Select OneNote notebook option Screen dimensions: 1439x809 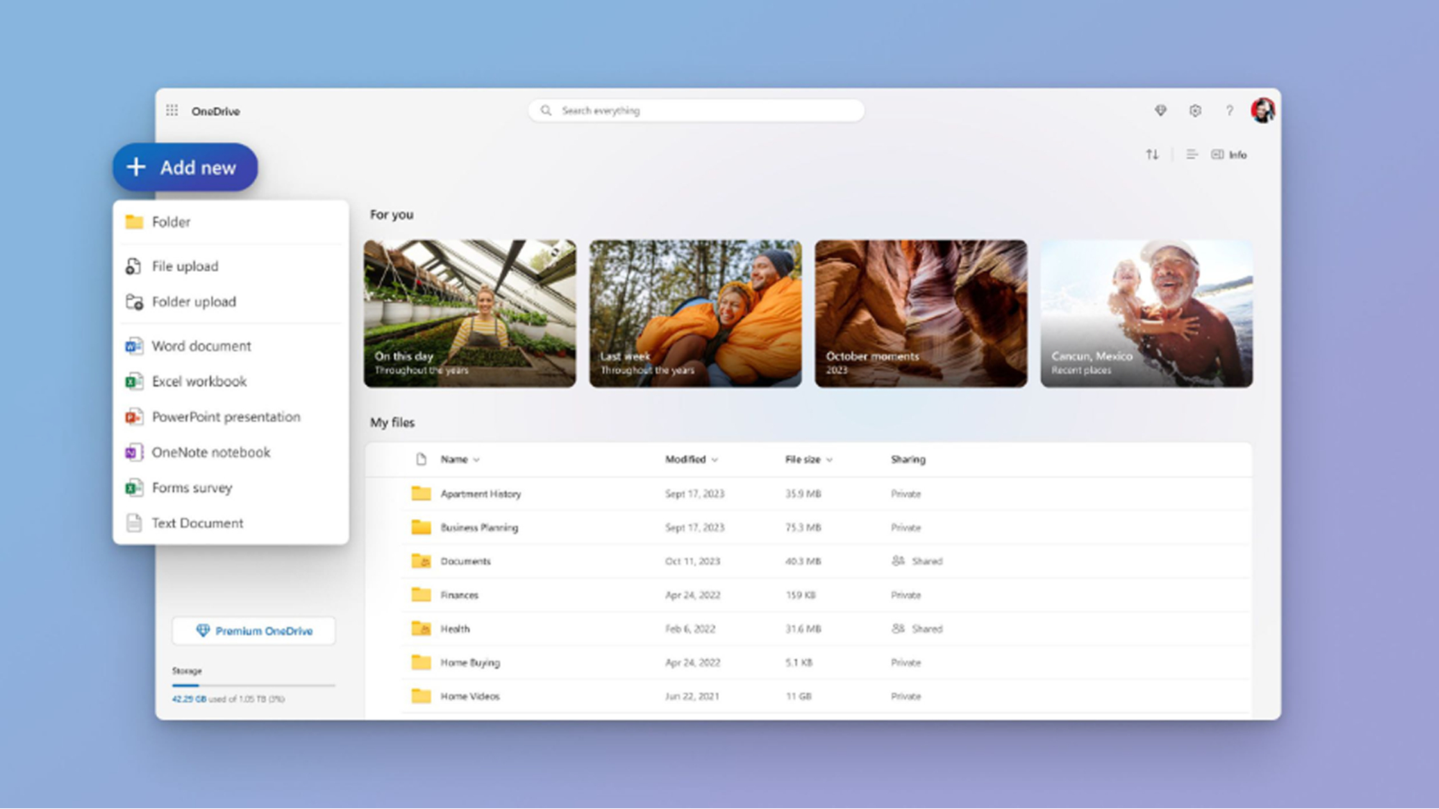pos(210,452)
